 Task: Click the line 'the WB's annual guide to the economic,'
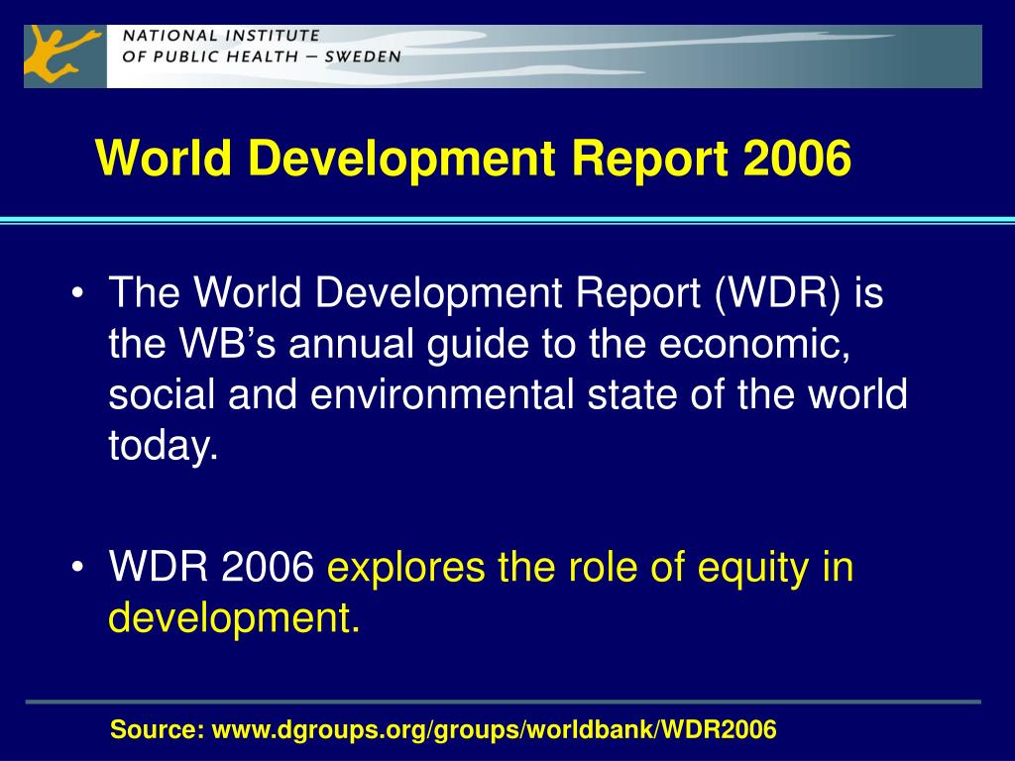(479, 343)
